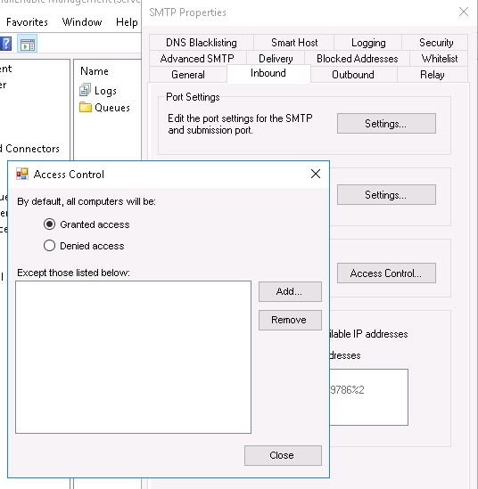478x489 pixels.
Task: Close the SMTP Properties window
Action: tap(464, 12)
